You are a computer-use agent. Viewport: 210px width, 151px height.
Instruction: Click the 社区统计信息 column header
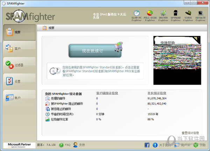tap(157, 93)
